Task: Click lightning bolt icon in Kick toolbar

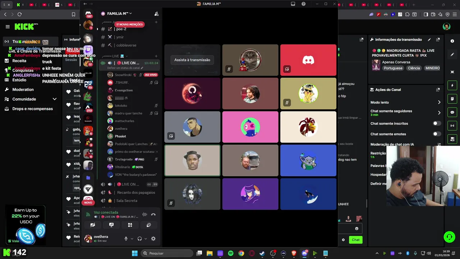Action: 452,86
